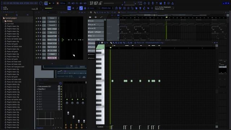Open the piano roll Control lane dropdown

coord(101,127)
